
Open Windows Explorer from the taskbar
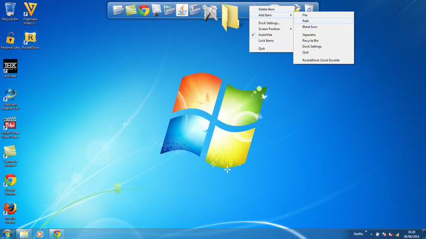[24, 234]
